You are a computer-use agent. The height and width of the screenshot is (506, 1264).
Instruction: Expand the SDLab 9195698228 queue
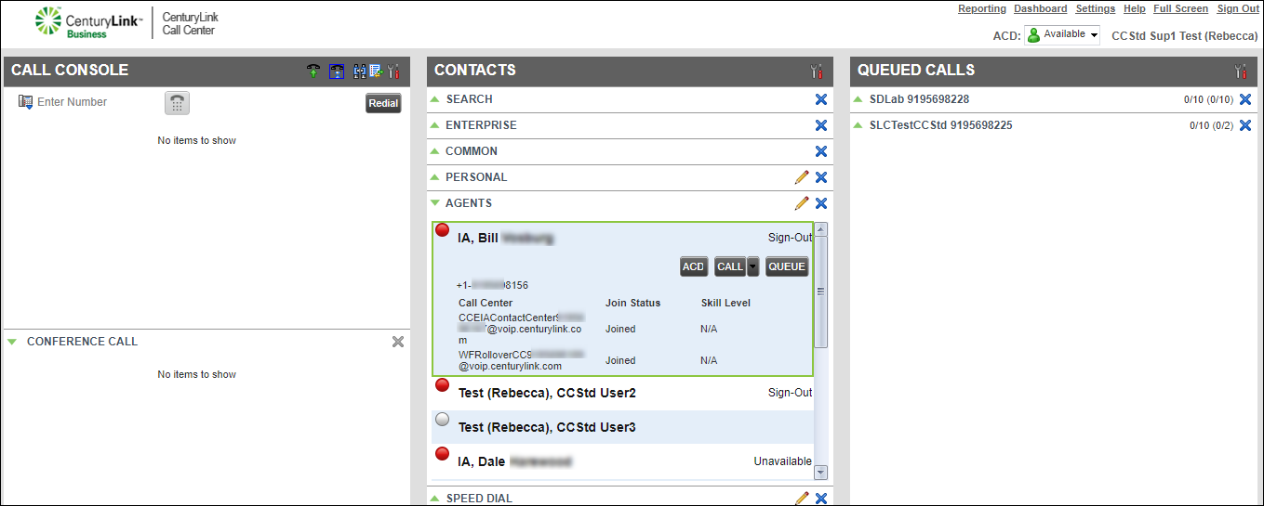pyautogui.click(x=858, y=98)
